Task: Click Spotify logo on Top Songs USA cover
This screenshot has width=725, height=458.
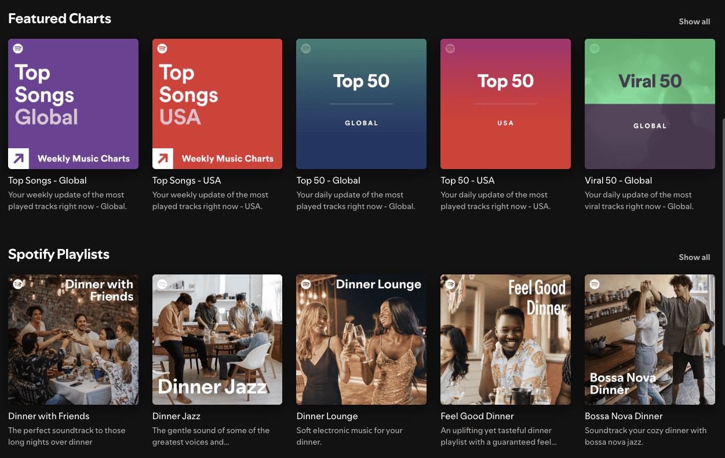Action: [162, 49]
